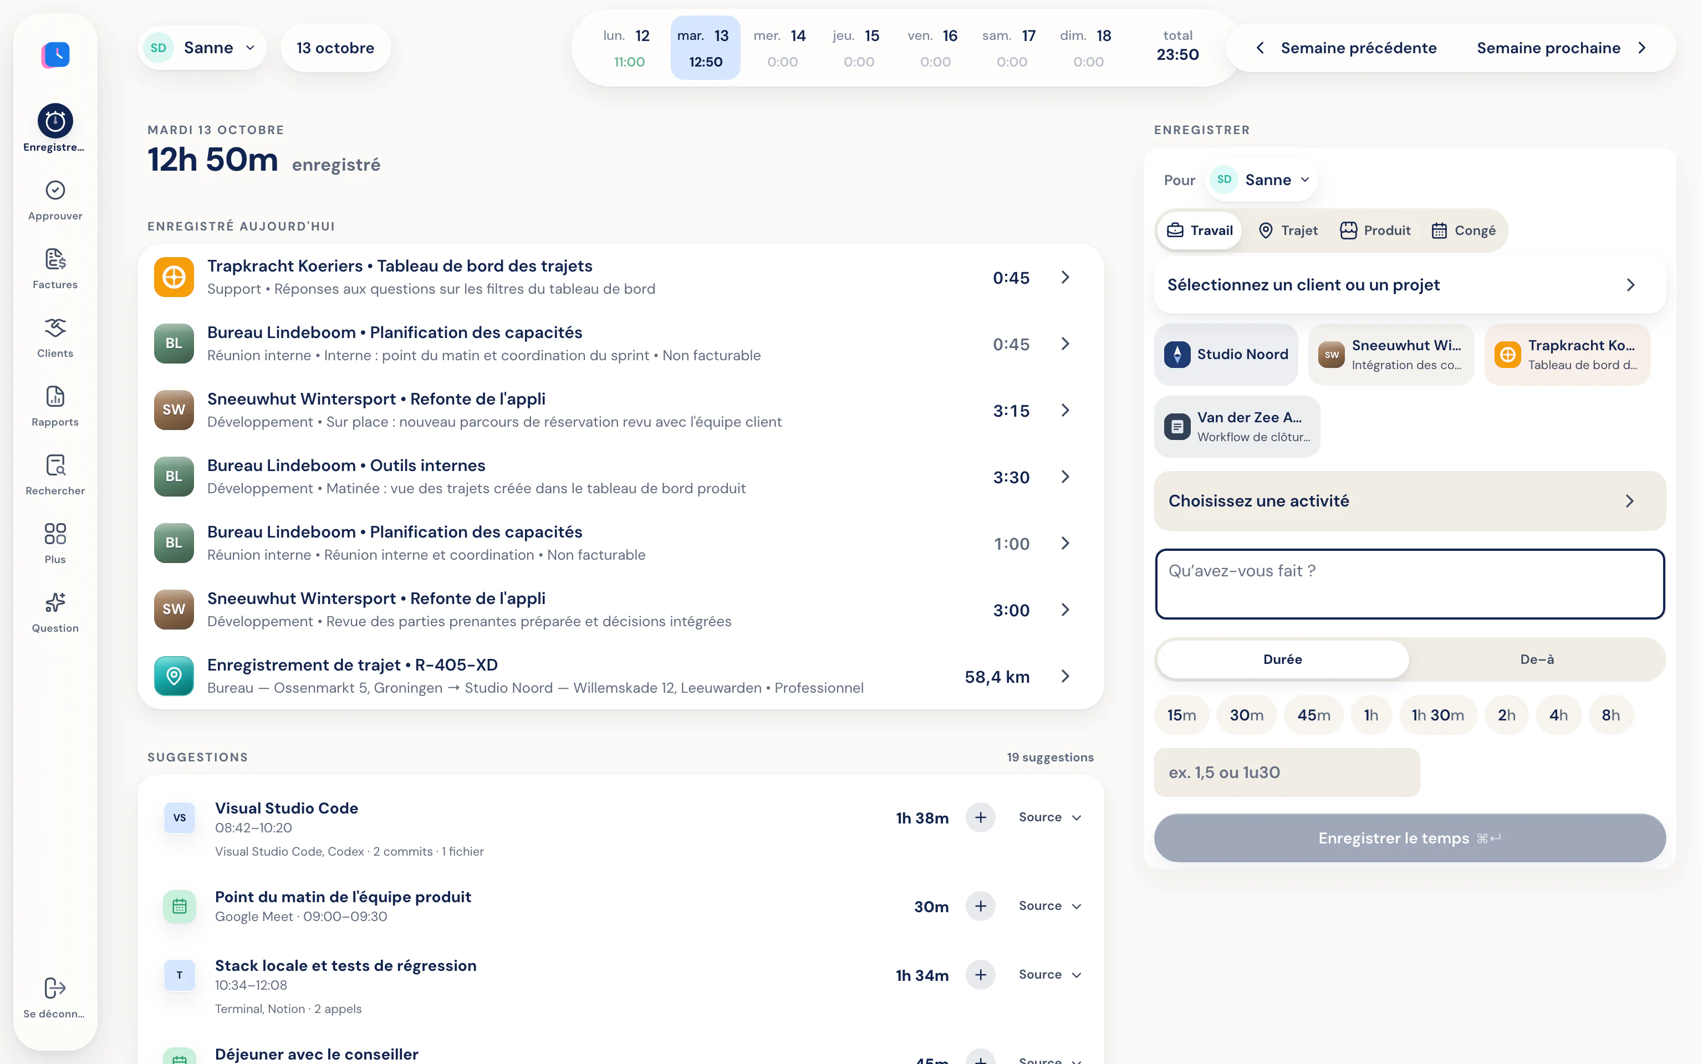Open Sneeuwhut Wintersport 3:15 entry

tap(620, 410)
